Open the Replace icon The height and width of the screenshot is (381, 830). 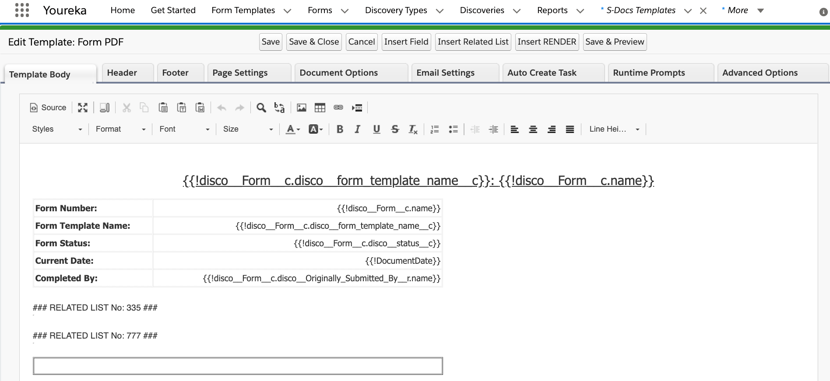click(x=279, y=108)
